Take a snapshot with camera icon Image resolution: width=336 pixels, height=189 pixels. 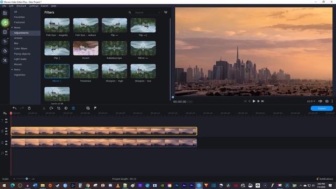tap(327, 101)
